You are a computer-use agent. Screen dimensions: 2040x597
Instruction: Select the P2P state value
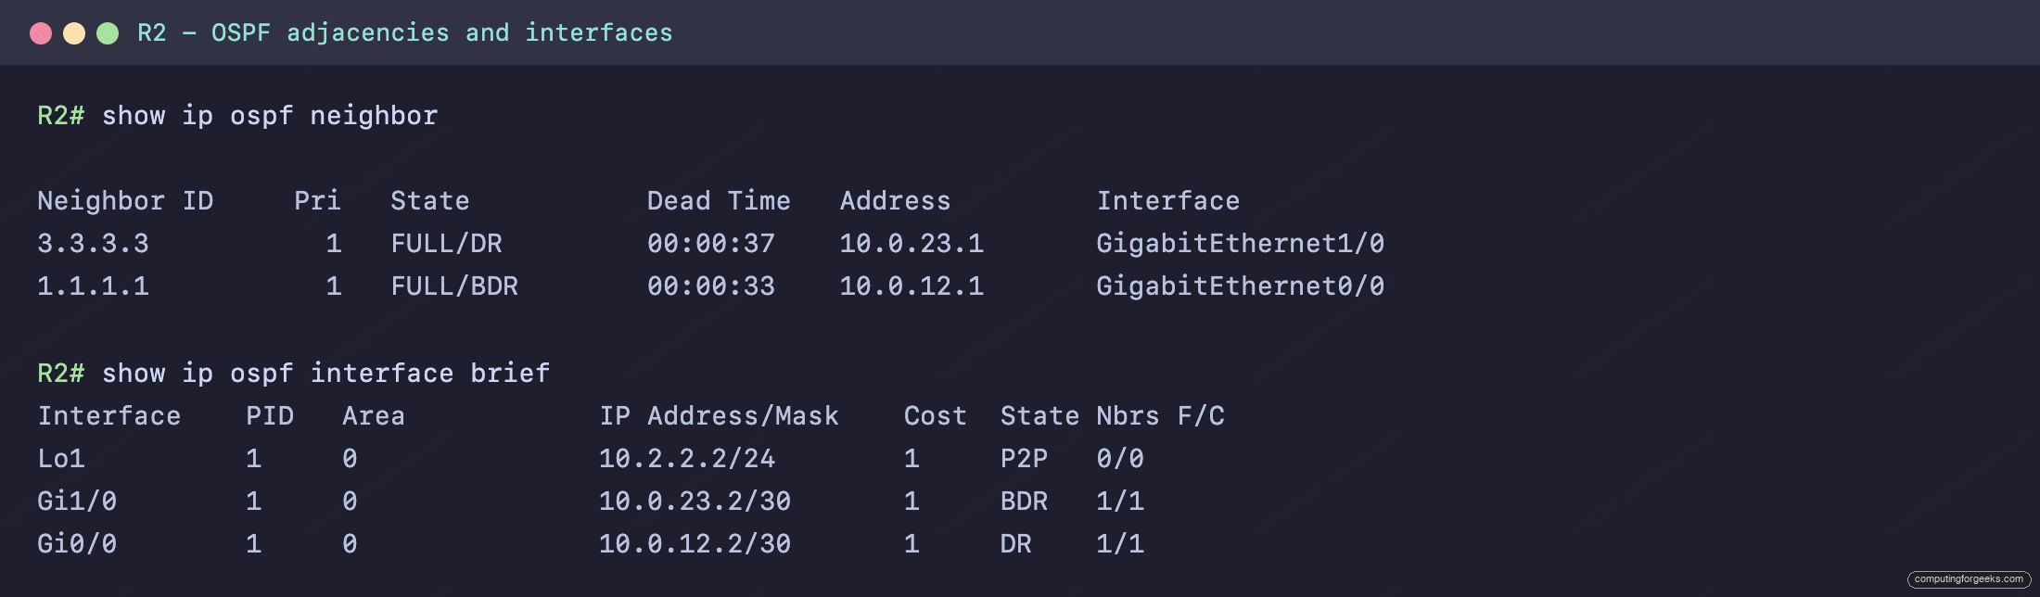pos(1024,459)
